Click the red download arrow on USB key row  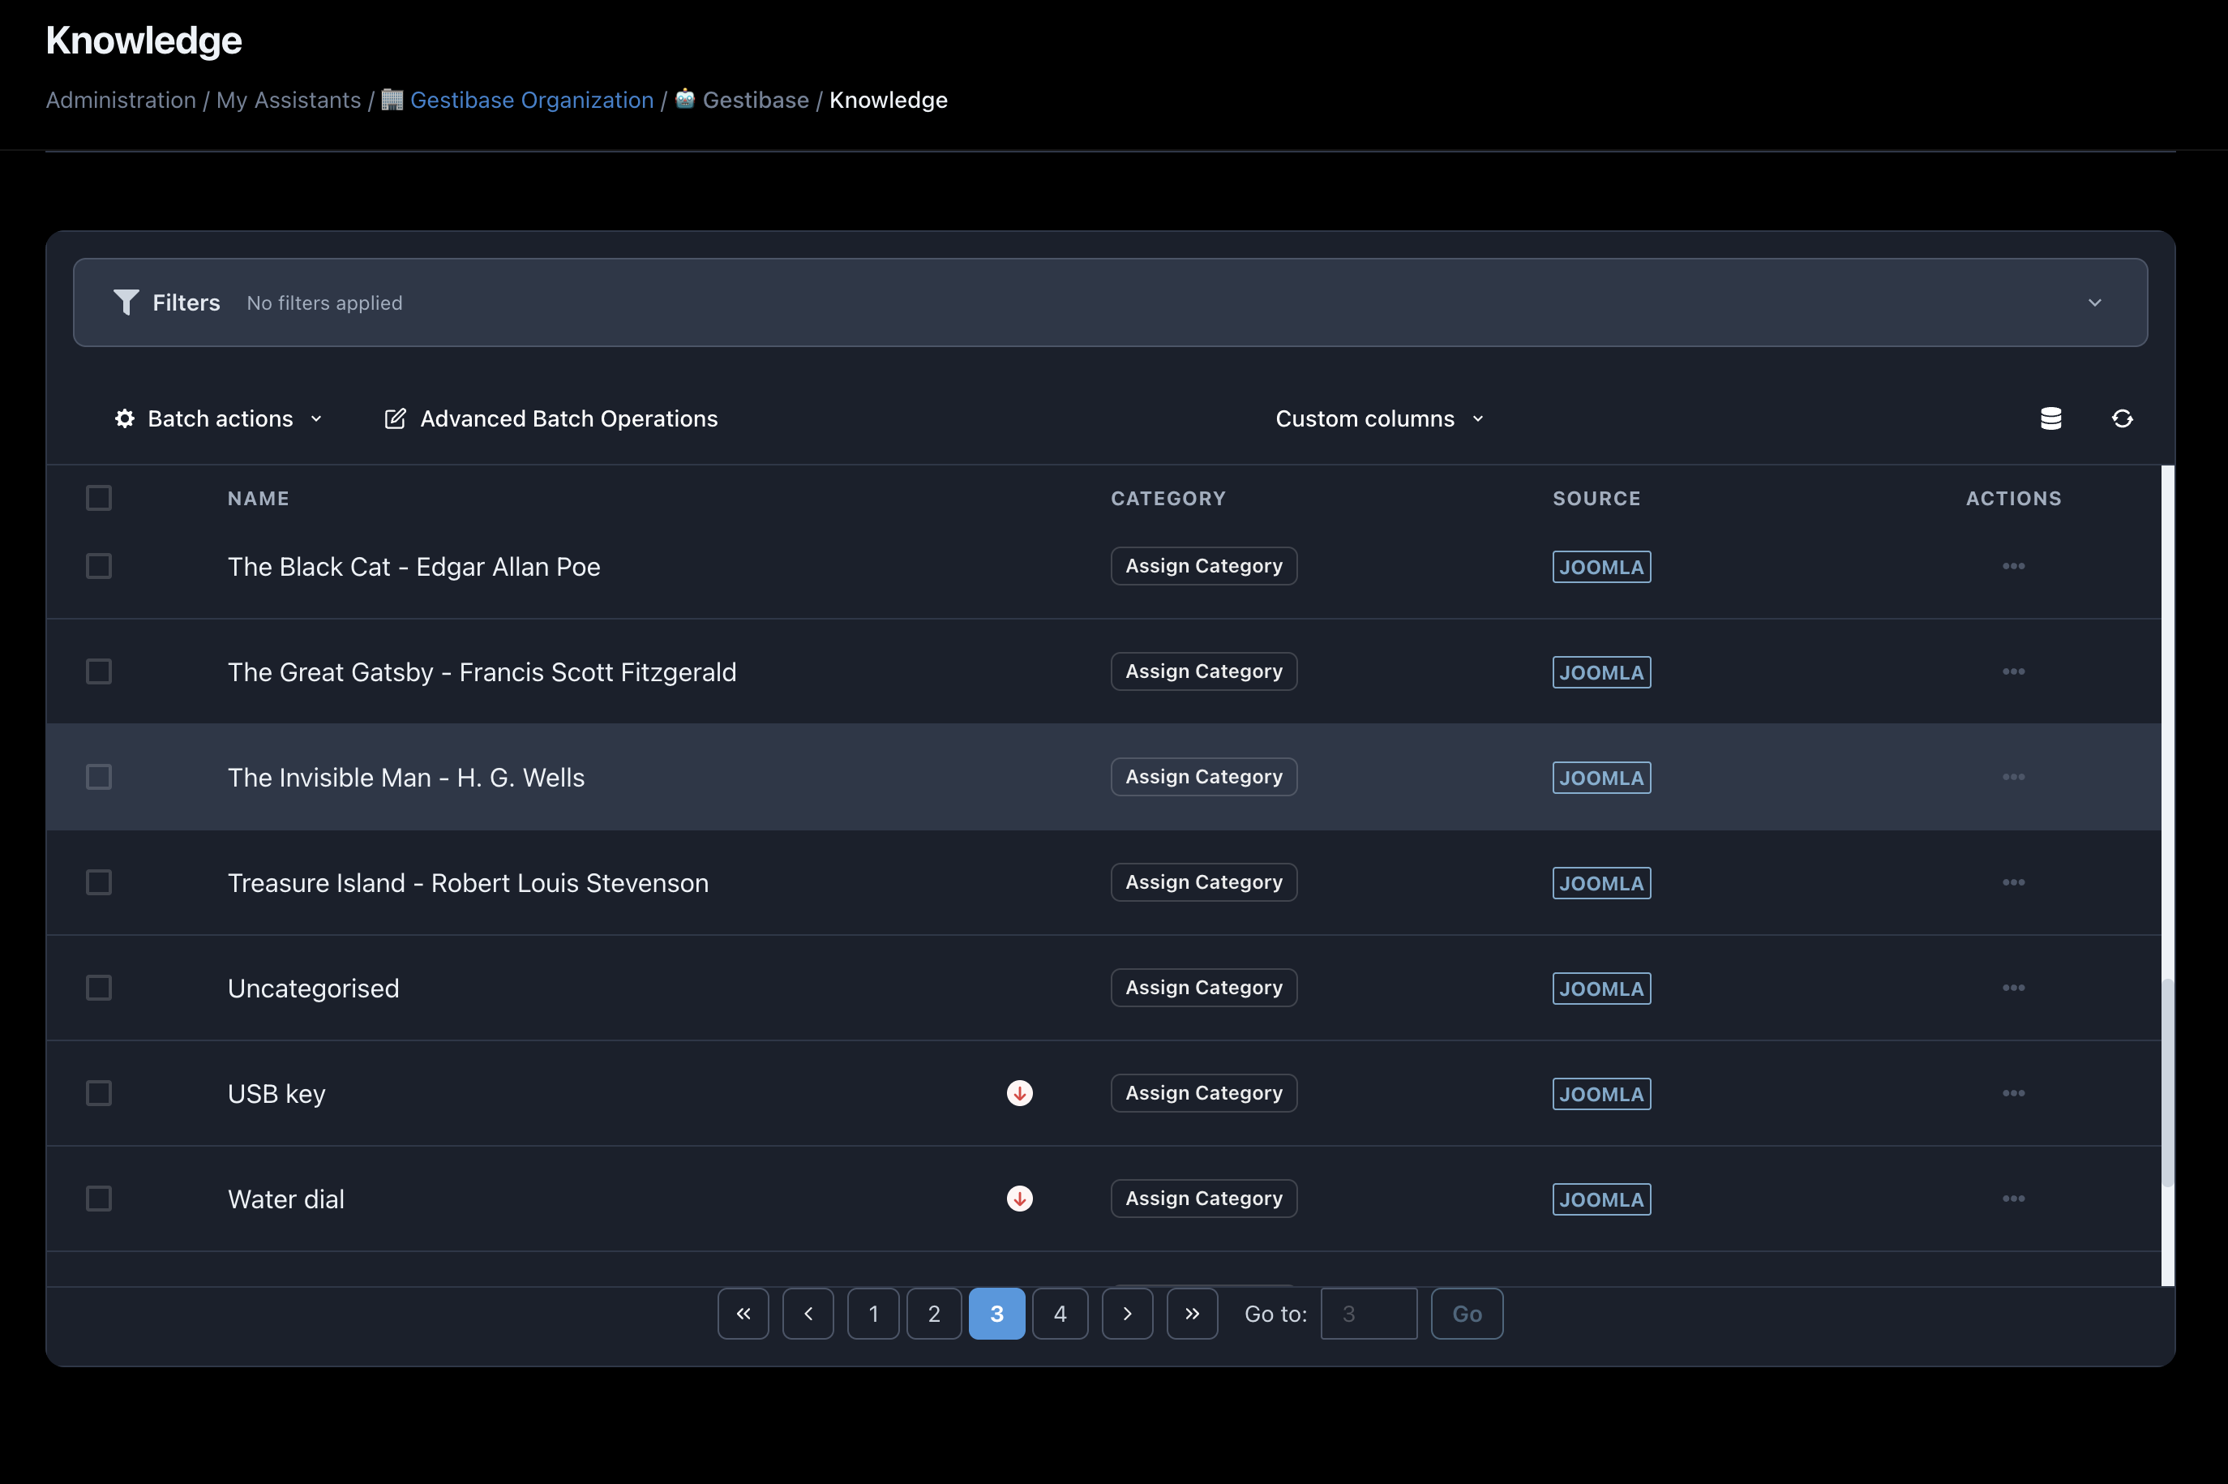coord(1019,1093)
